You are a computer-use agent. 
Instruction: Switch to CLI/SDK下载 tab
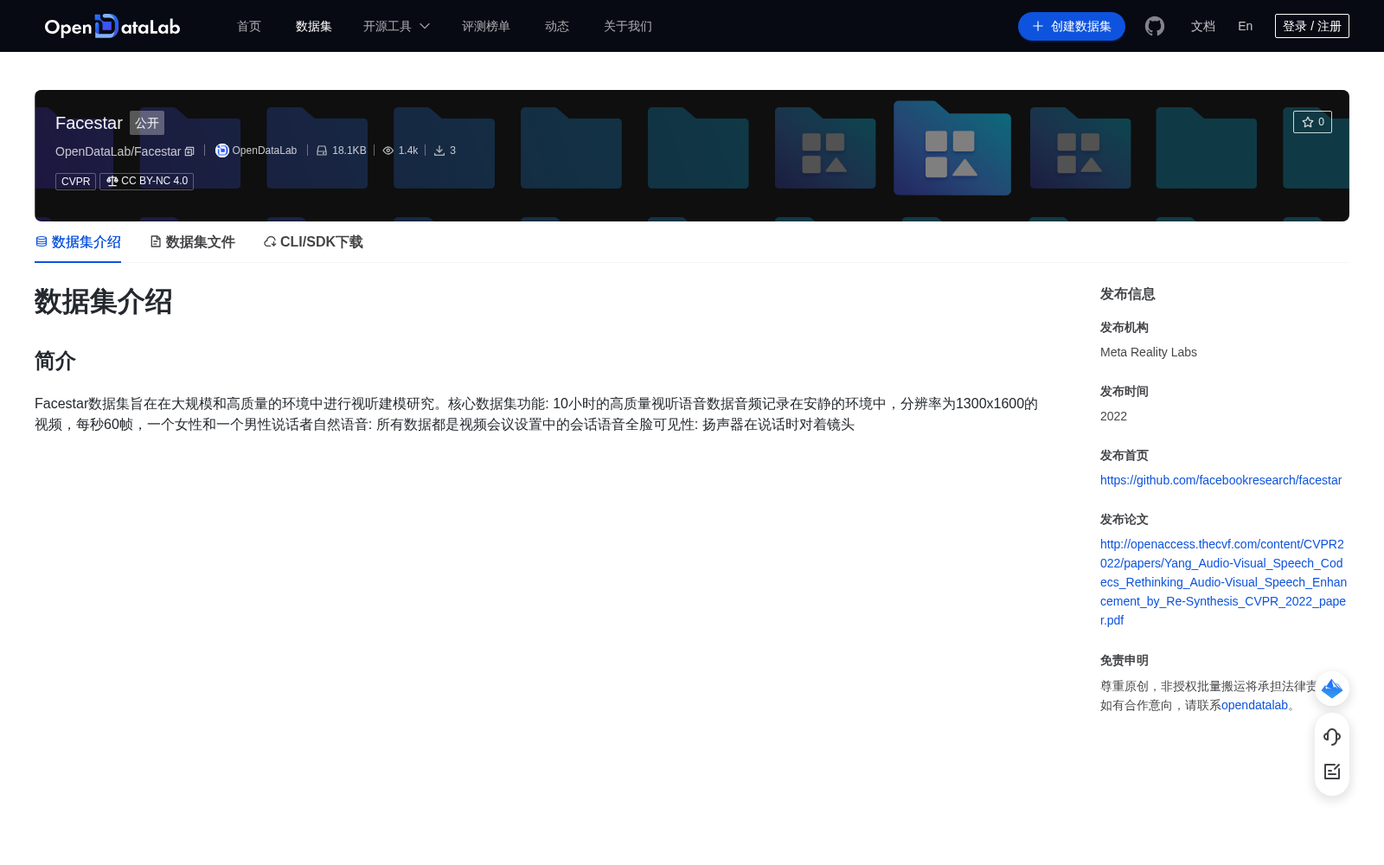point(313,242)
